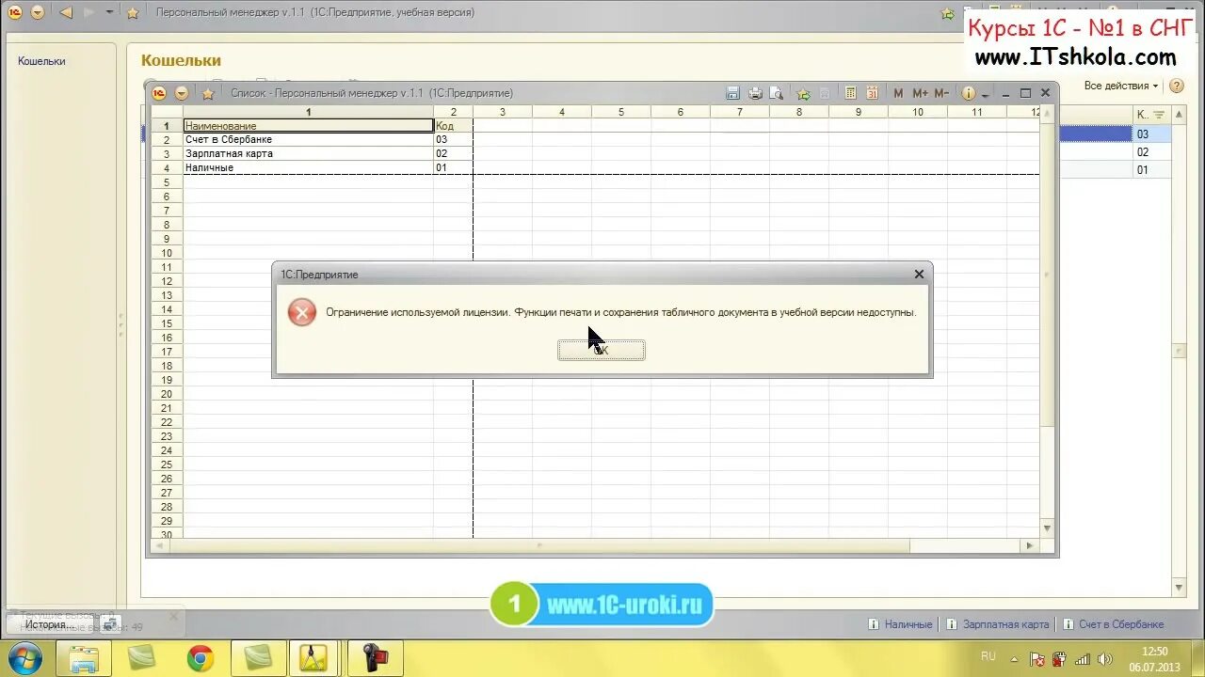Click column header 9 in the spreadsheet
This screenshot has height=677, width=1205.
[859, 112]
